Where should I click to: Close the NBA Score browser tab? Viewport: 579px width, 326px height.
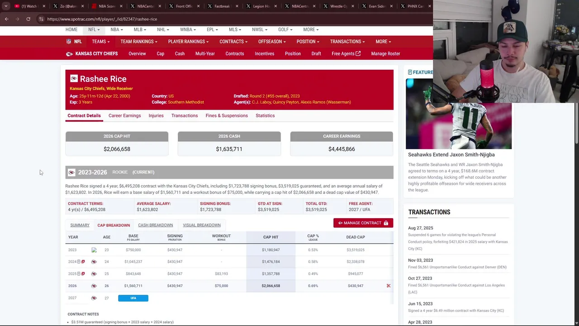(121, 6)
